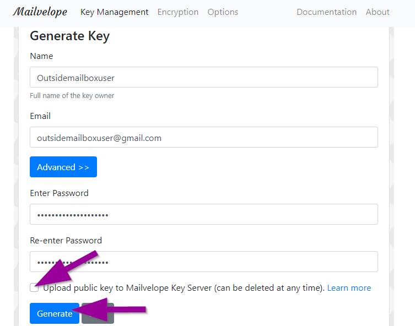
Task: Enable the upload public key checkbox
Action: (x=34, y=287)
